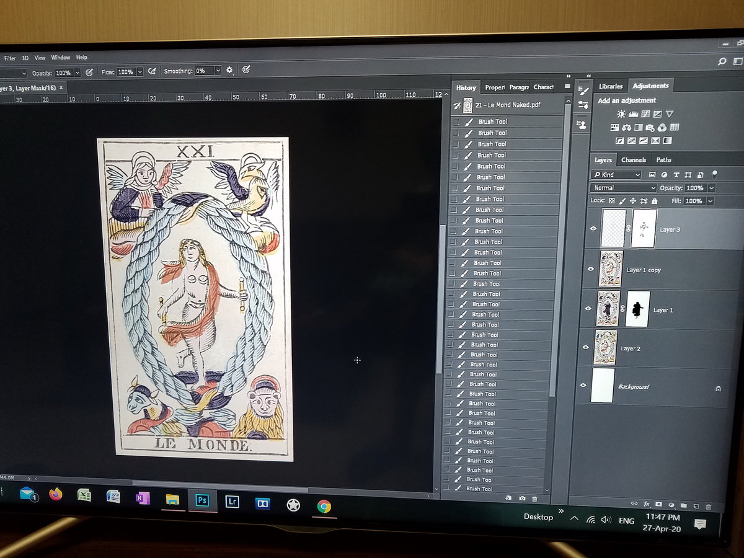Viewport: 744px width, 558px height.
Task: Add a Brightness/Contrast adjustment
Action: point(621,114)
